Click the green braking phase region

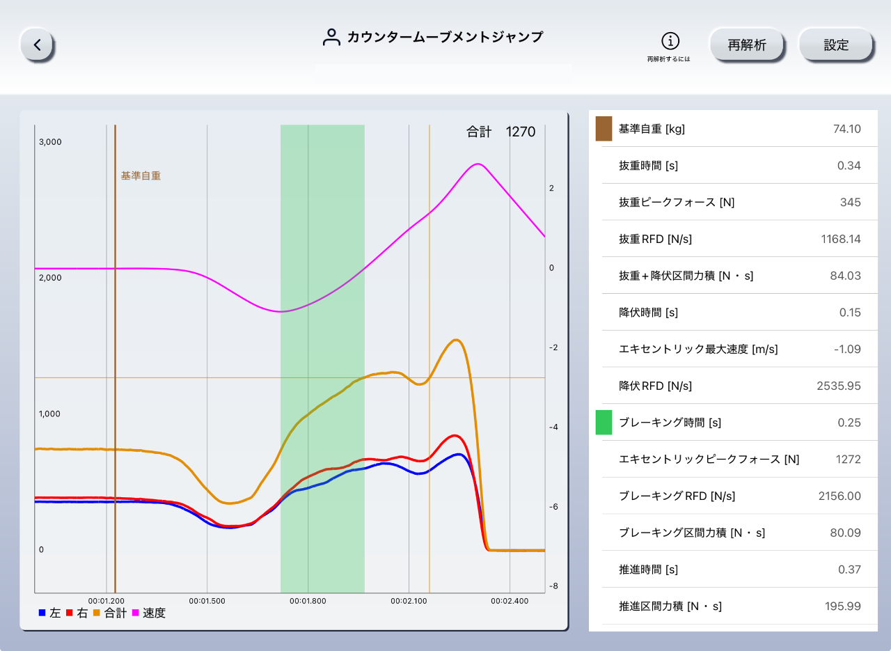click(x=322, y=209)
